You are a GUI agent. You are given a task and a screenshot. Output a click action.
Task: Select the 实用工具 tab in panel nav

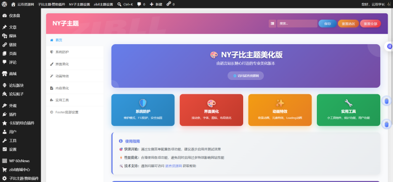coord(75,100)
